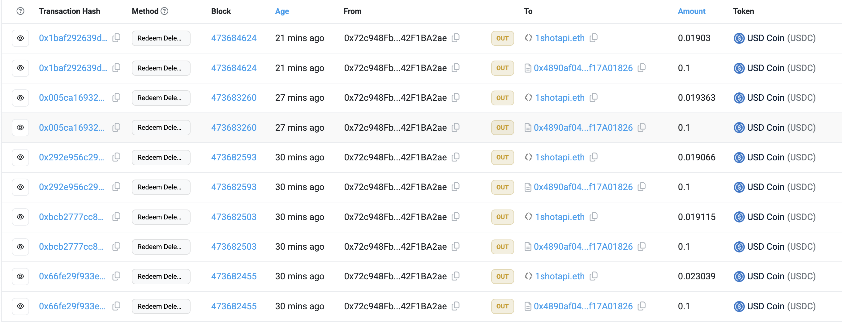Copy the From address in the 0.023039 row
Viewport: 842px width, 322px height.
click(x=456, y=276)
